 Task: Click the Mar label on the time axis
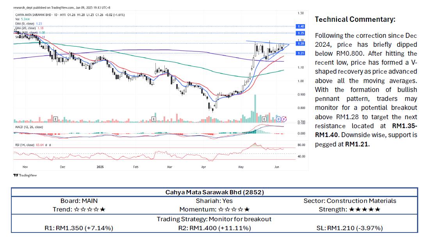(169, 167)
